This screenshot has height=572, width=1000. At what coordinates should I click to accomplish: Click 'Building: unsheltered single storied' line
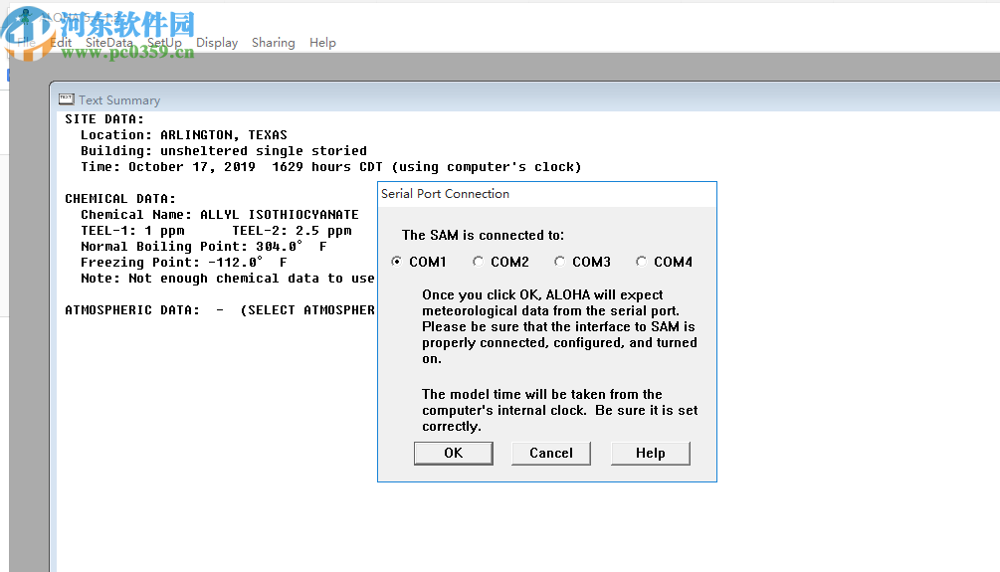click(x=224, y=151)
